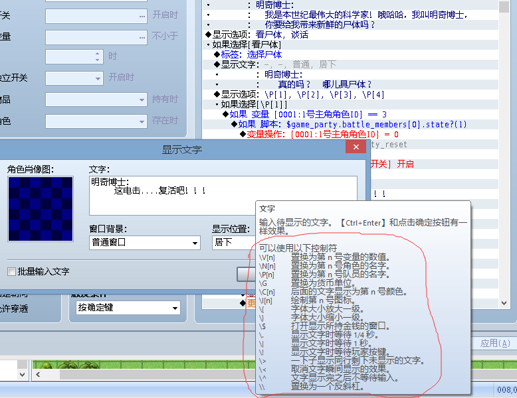
Task: Click inside the 文字 text input box
Action: pos(223,196)
